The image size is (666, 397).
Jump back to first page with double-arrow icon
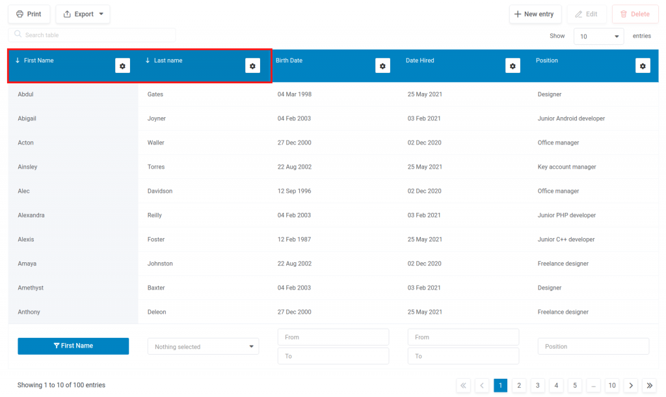point(463,385)
